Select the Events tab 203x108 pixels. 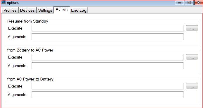pyautogui.click(x=62, y=10)
